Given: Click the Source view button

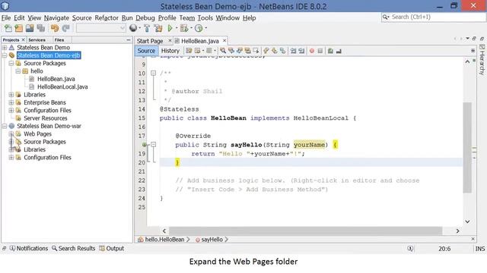Looking at the screenshot, I should pos(146,51).
